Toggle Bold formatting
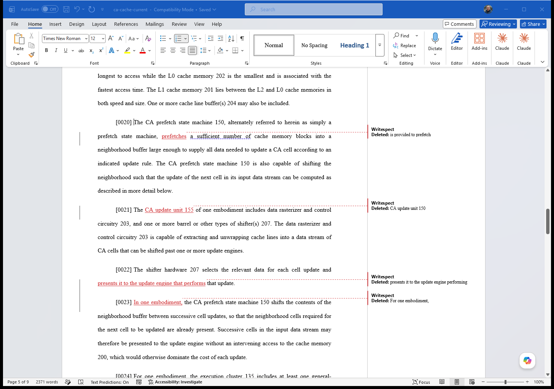 coord(46,50)
